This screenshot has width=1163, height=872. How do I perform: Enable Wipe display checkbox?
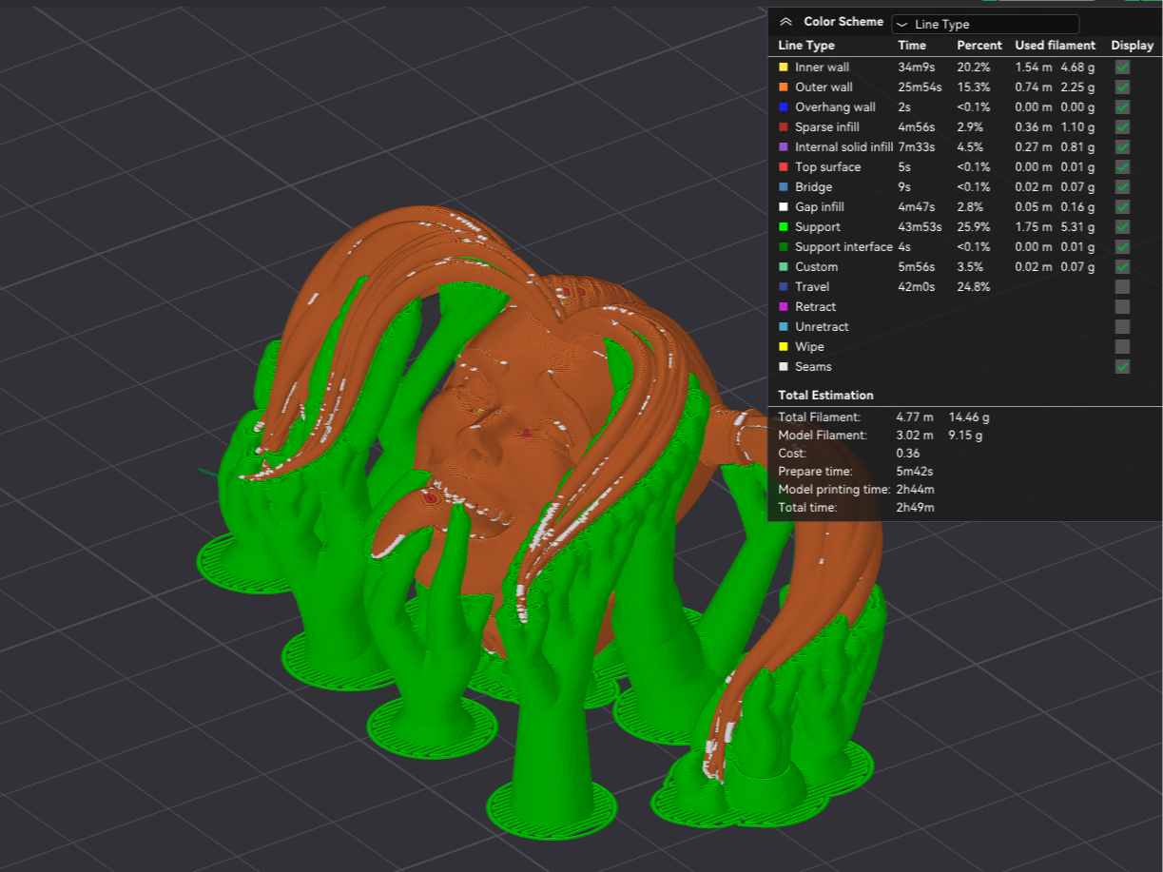(x=1122, y=346)
